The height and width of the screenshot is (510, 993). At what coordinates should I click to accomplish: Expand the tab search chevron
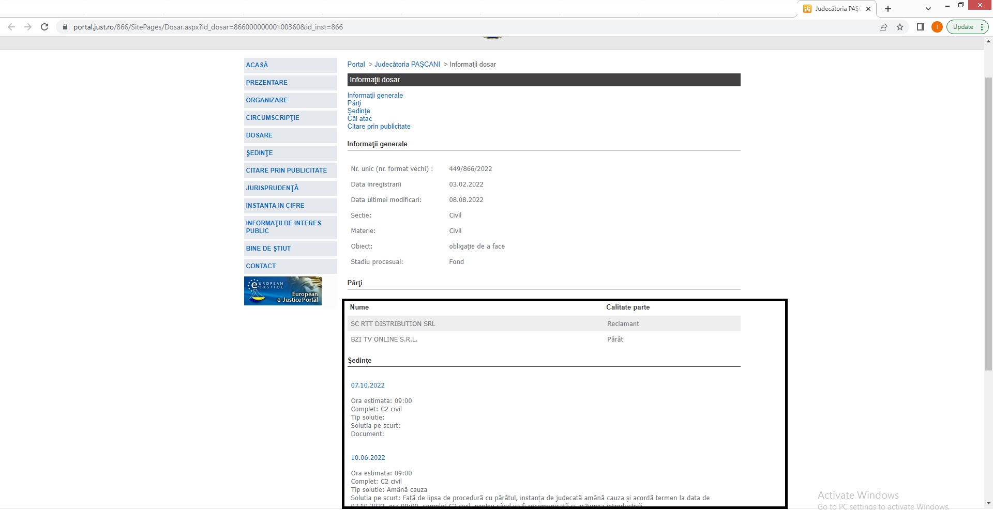pos(928,9)
